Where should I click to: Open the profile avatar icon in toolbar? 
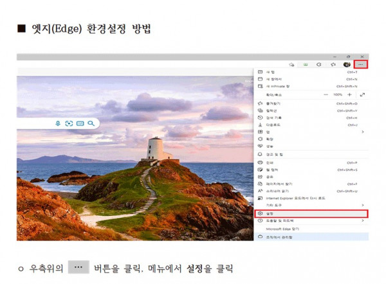tap(347, 65)
